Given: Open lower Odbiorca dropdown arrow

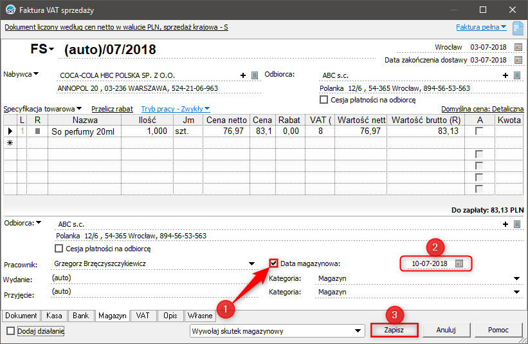Looking at the screenshot, I should coord(39,223).
